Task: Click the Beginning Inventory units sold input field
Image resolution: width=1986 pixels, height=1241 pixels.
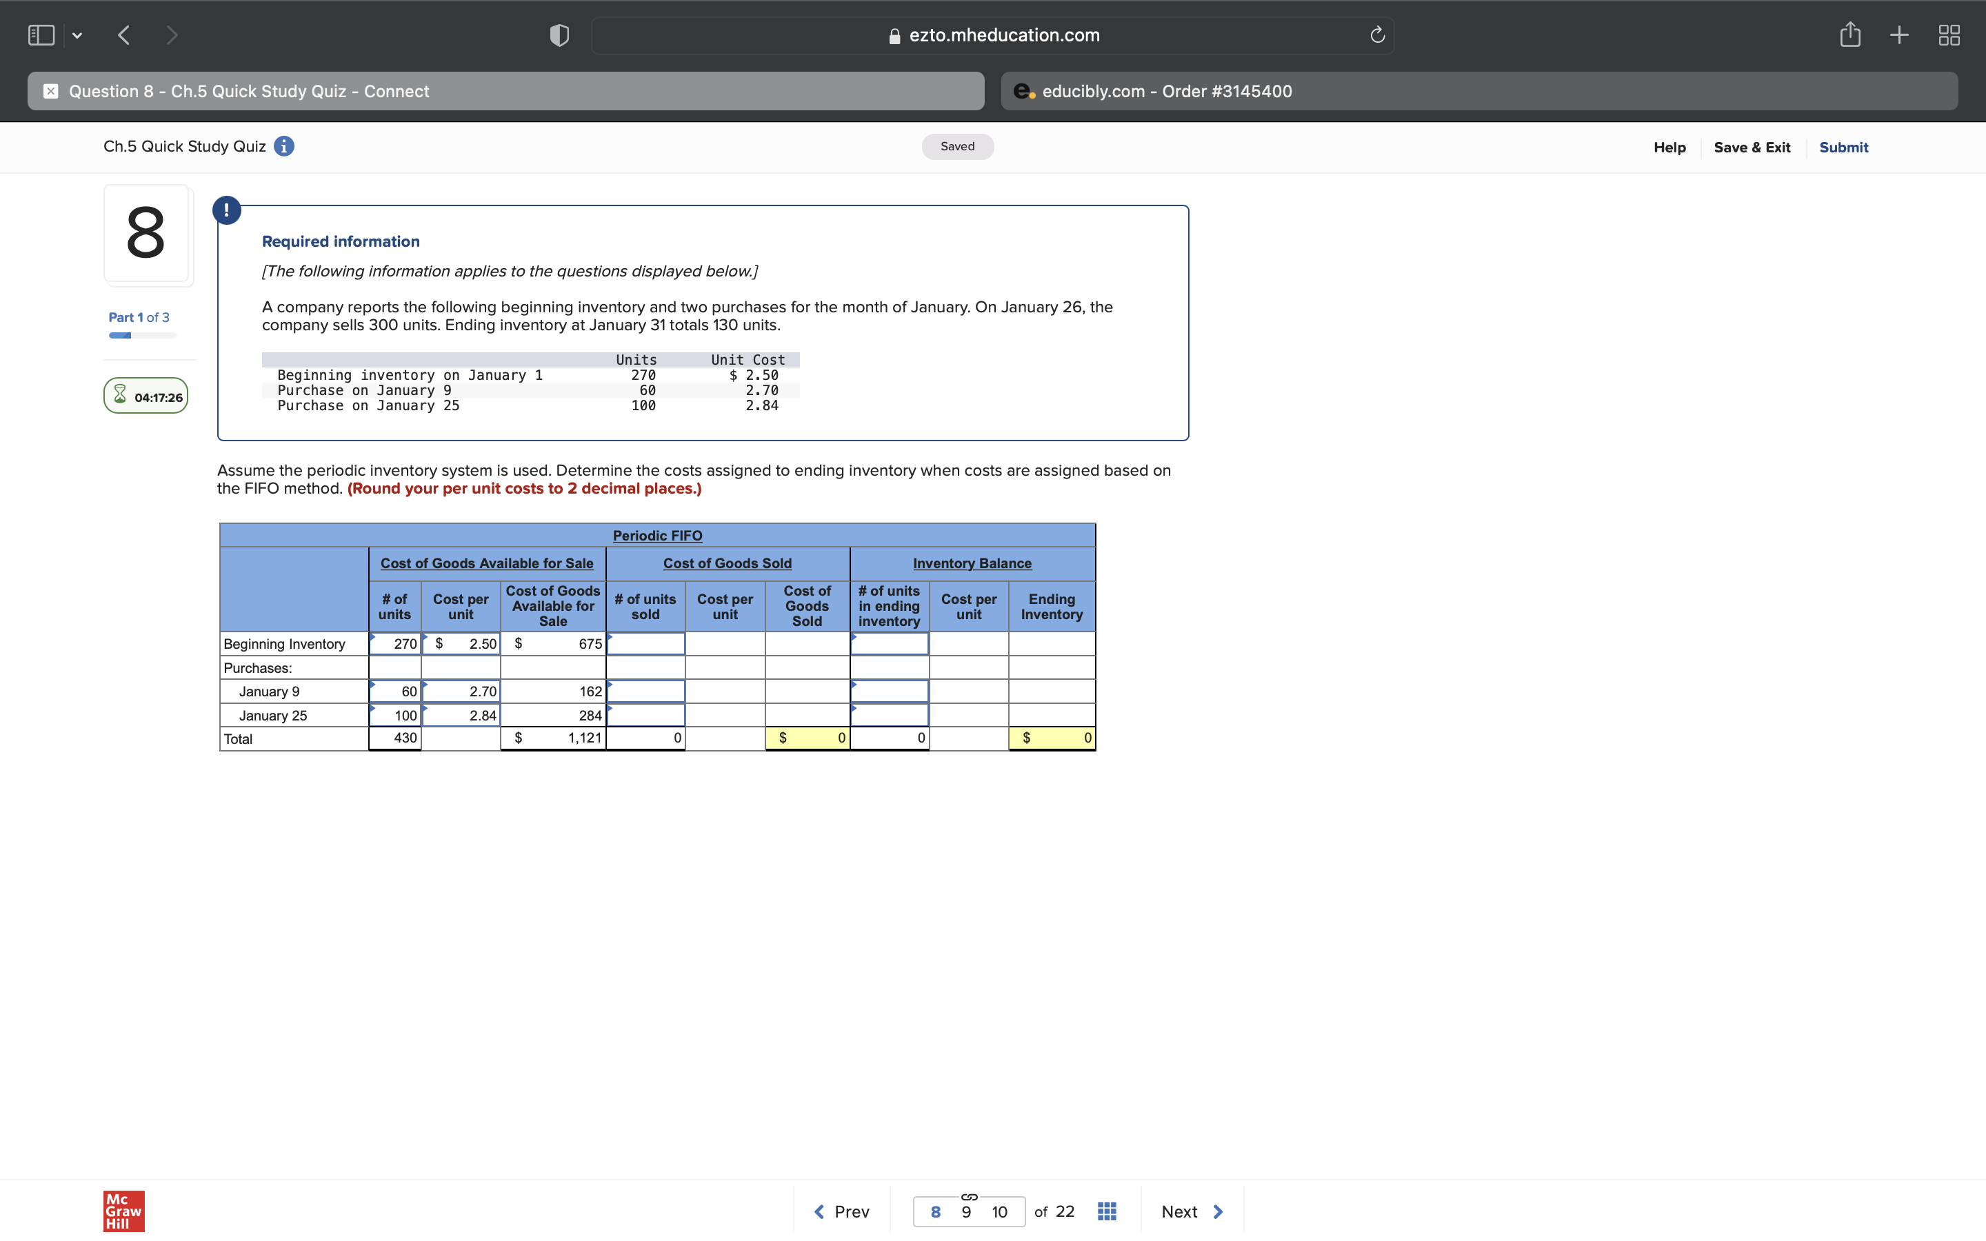Action: tap(646, 643)
